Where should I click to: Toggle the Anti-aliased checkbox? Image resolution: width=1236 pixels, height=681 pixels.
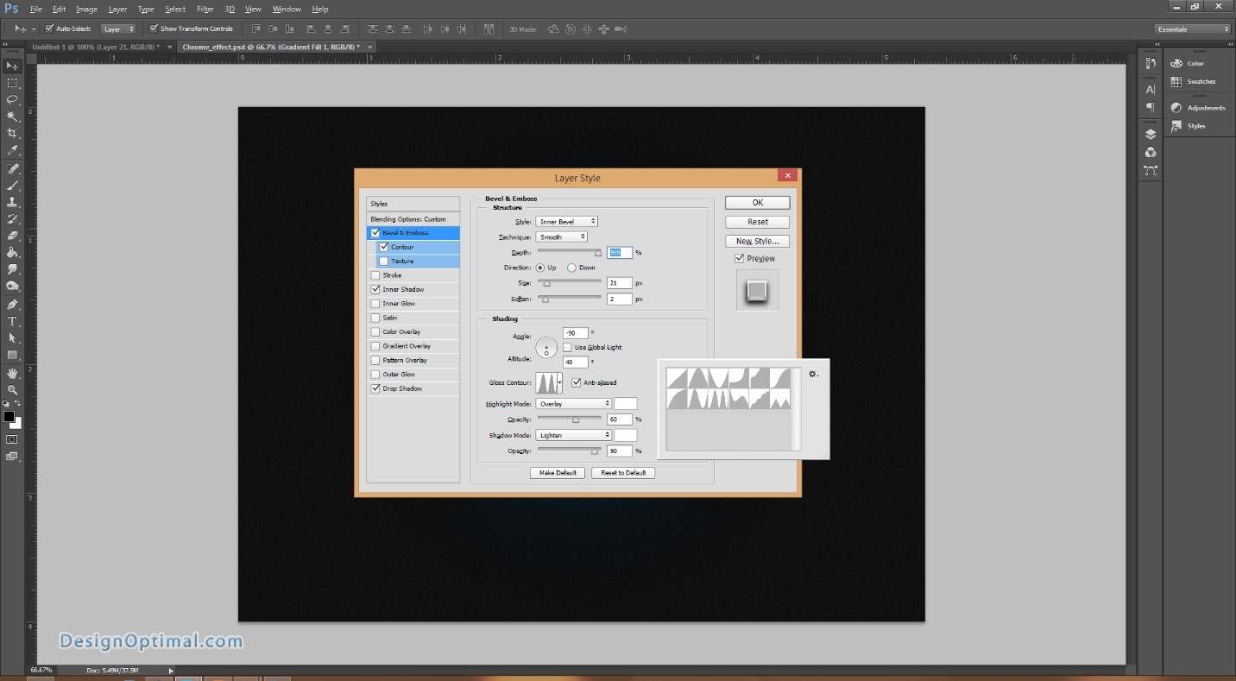[x=576, y=382]
